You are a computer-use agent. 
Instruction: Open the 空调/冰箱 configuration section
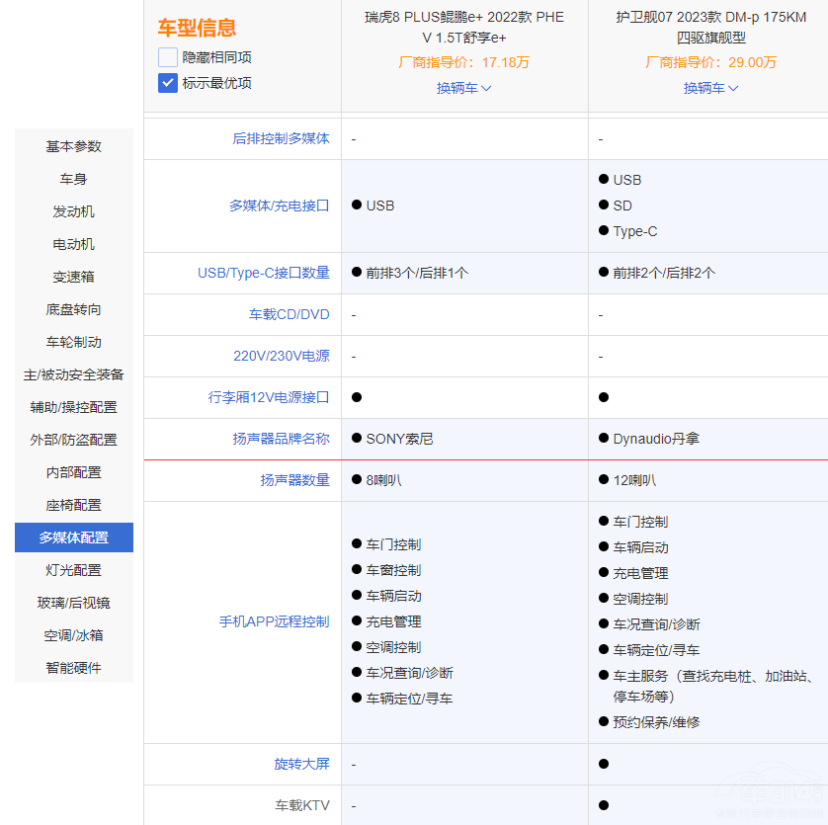(x=73, y=635)
